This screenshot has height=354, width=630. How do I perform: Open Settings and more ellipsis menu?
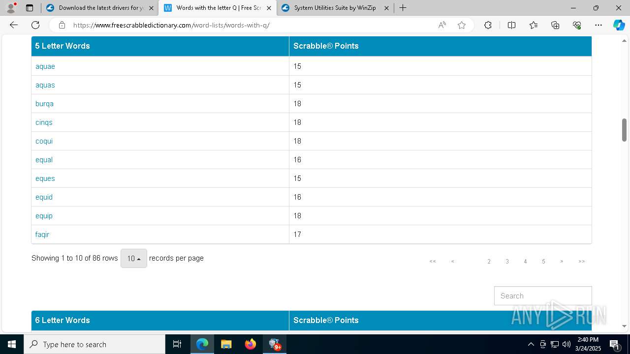(598, 25)
